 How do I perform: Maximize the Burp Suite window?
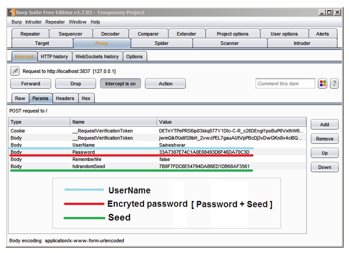tap(329, 12)
